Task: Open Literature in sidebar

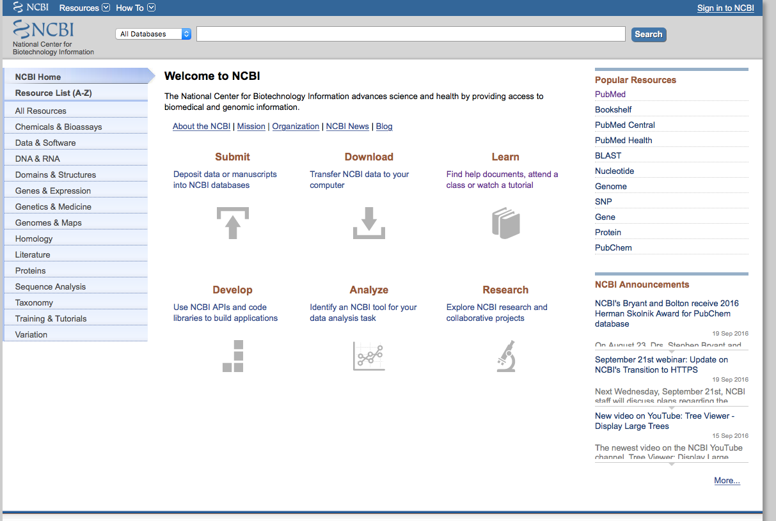Action: click(75, 254)
